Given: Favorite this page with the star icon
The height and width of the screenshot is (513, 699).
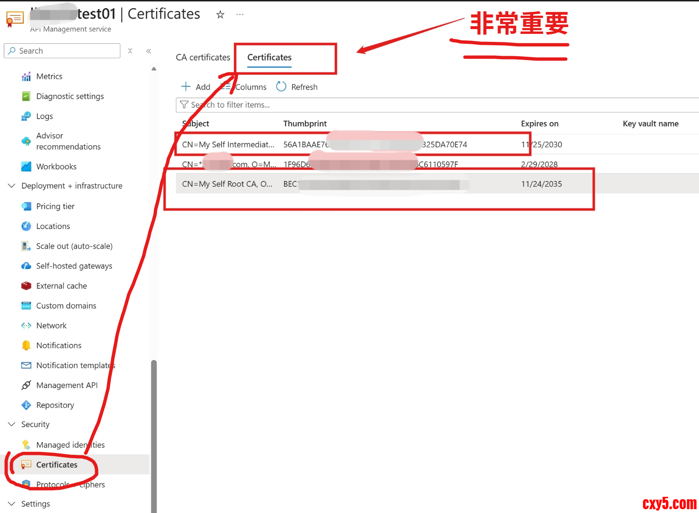Looking at the screenshot, I should 220,15.
